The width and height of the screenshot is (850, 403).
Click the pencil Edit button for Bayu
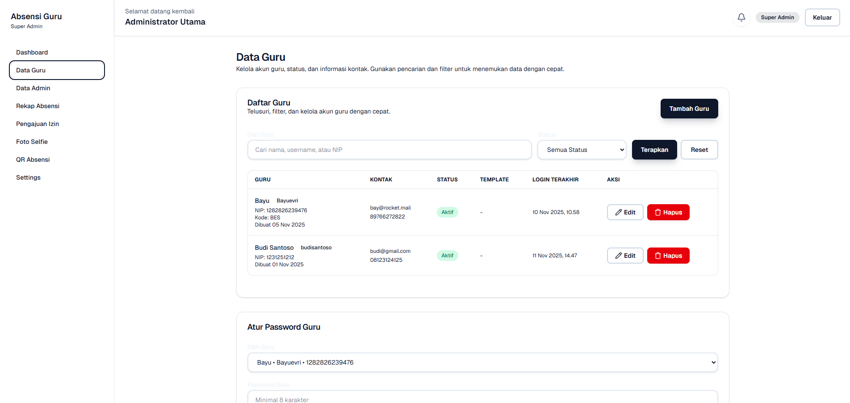tap(625, 212)
